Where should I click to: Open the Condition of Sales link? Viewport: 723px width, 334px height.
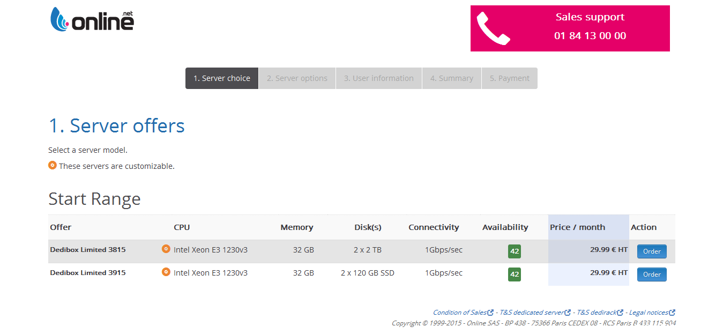[x=460, y=313]
